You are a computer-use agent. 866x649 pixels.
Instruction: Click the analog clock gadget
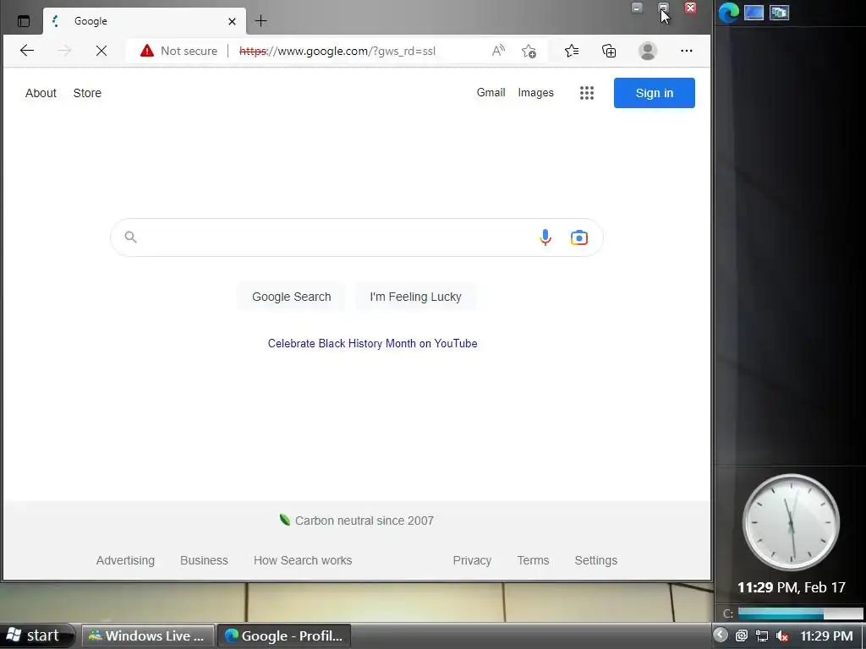[791, 522]
